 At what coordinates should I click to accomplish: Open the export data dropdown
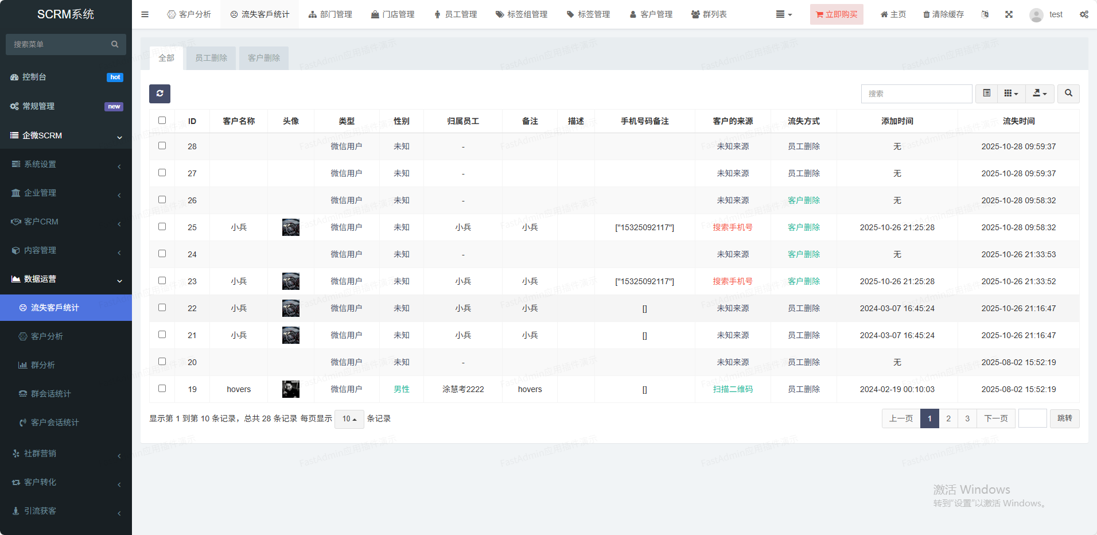coord(1040,94)
